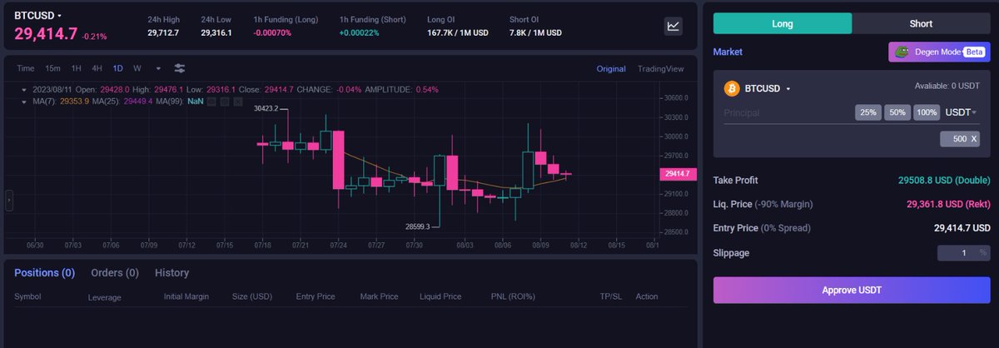The height and width of the screenshot is (348, 999).
Task: Click the Principal amount input field
Action: [787, 112]
